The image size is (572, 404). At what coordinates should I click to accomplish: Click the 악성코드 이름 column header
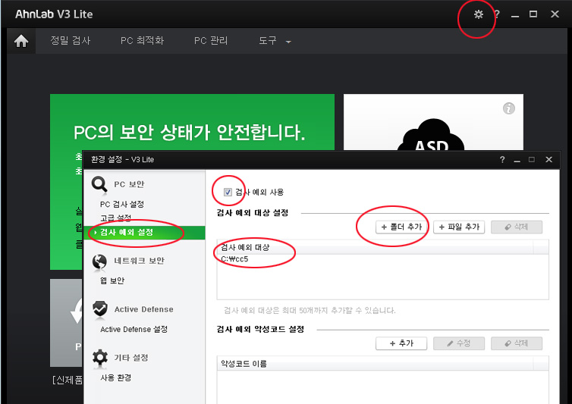(376, 364)
